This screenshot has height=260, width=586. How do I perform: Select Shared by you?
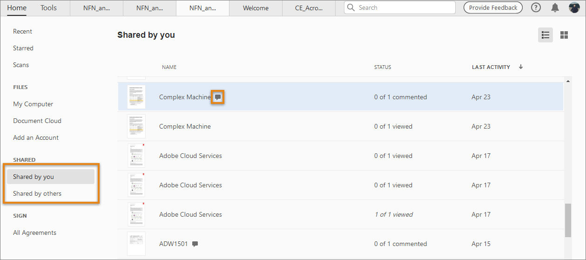[x=51, y=177]
